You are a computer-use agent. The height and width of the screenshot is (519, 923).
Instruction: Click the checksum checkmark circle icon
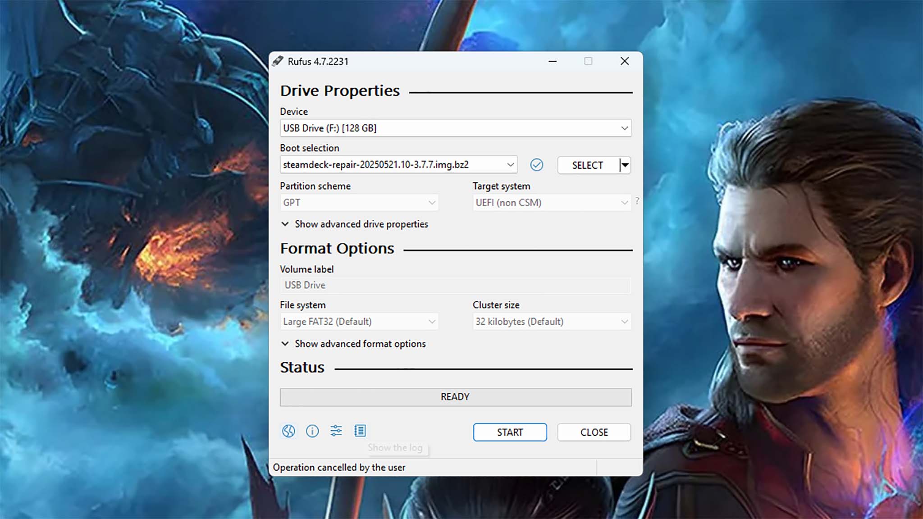coord(536,165)
